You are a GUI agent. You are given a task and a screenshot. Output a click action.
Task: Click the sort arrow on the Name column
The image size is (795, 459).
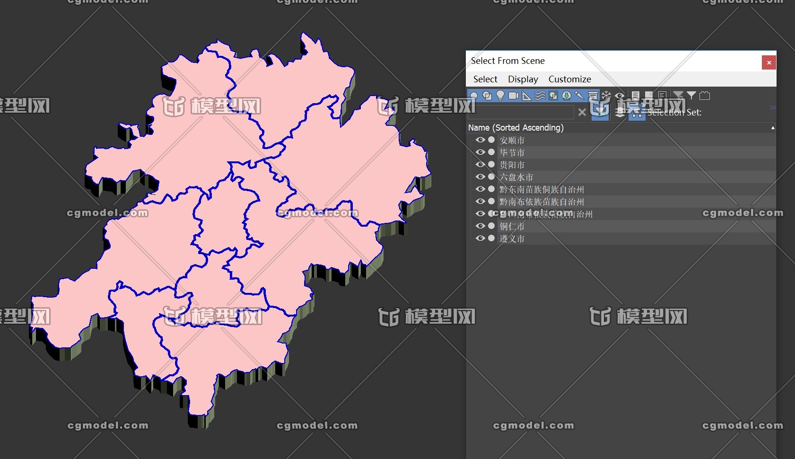pos(772,128)
